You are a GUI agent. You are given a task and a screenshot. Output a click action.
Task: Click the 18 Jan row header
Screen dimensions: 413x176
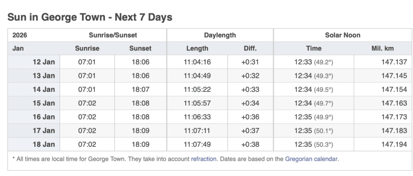click(x=43, y=145)
